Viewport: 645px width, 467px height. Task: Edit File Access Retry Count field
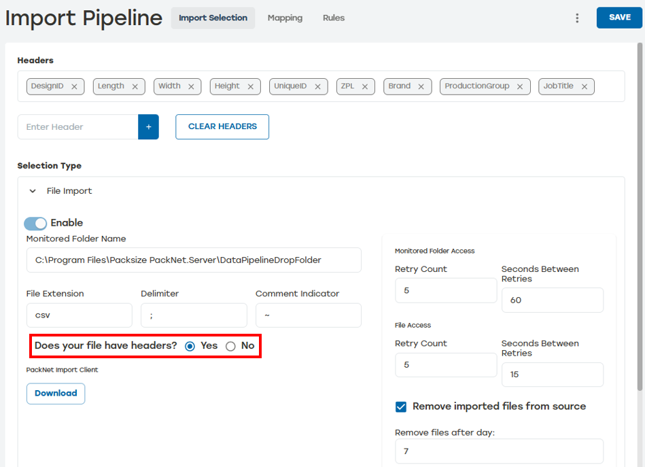tap(446, 364)
